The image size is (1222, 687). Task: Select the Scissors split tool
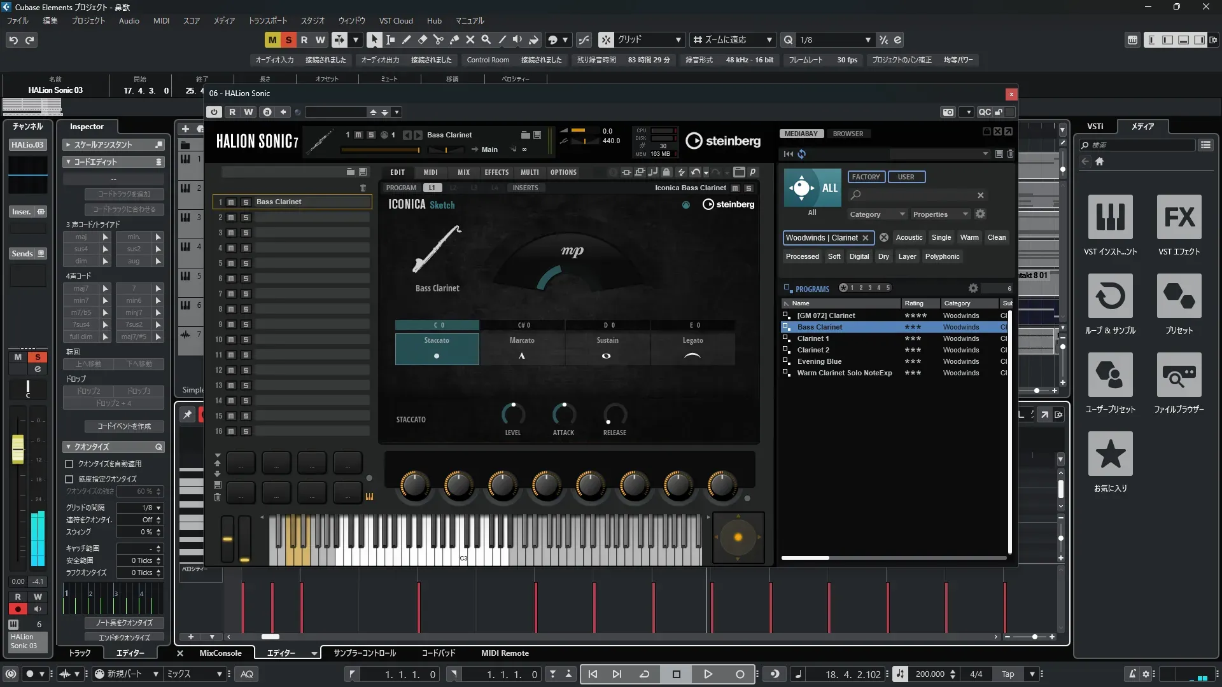(x=438, y=39)
